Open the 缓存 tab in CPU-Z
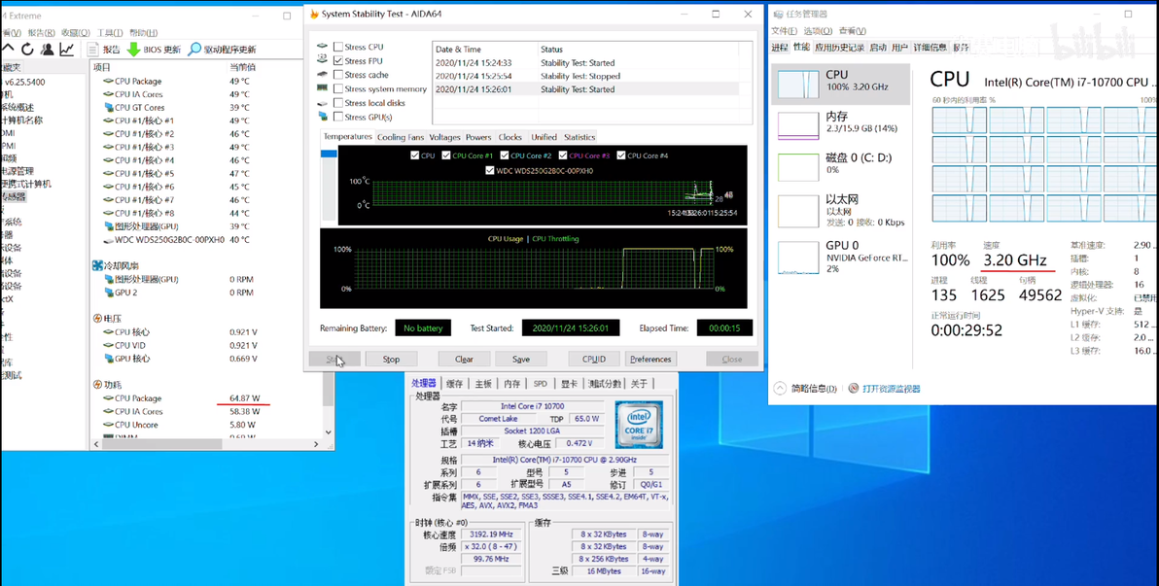1159x586 pixels. click(x=455, y=383)
